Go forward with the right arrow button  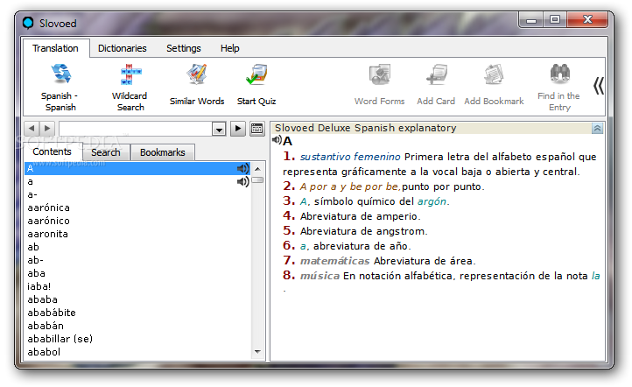point(47,129)
